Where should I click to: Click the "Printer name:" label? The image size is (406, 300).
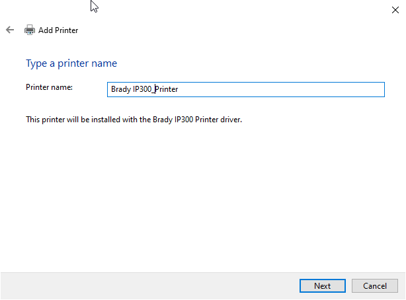coord(49,87)
